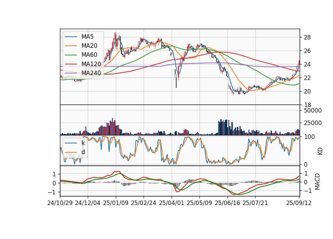Viewport: 333px width, 239px height.
Task: Click the left MACD axis value −1
Action: [x=52, y=192]
